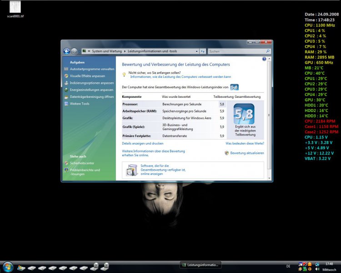Click the icon beside Problemberichte und -lösungen

[66, 170]
